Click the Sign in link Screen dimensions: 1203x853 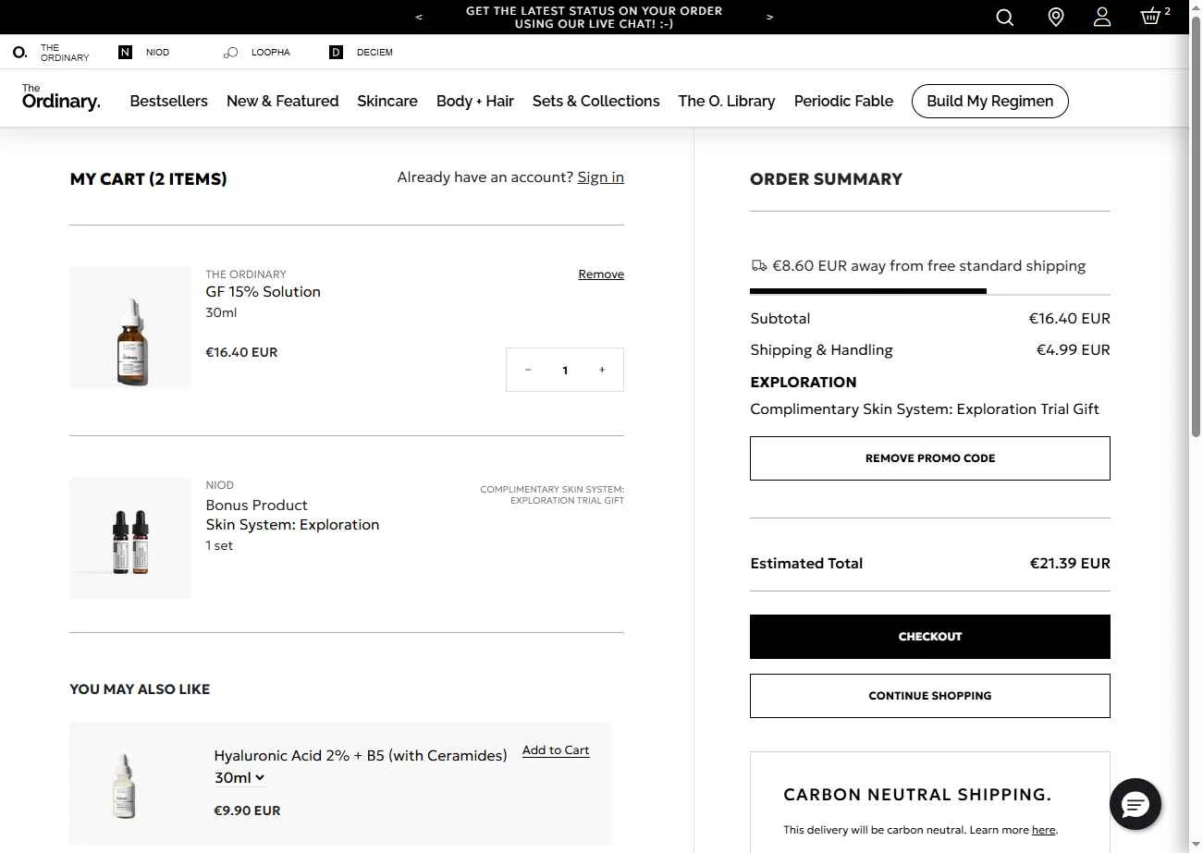[x=600, y=177]
